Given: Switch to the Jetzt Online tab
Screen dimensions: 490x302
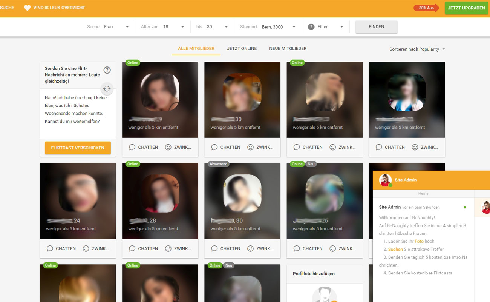Looking at the screenshot, I should point(242,49).
